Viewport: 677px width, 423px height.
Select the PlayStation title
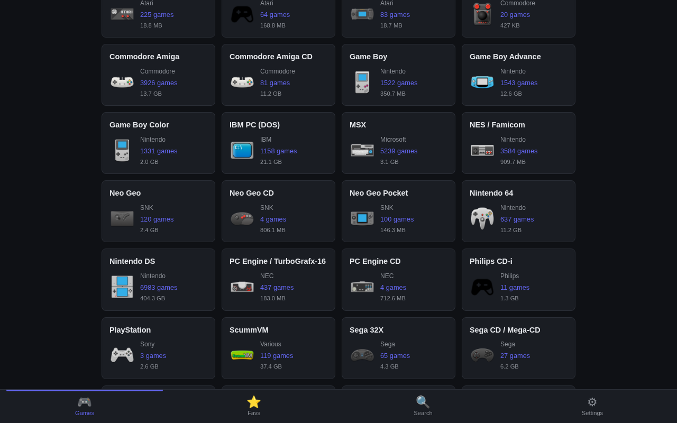(130, 330)
